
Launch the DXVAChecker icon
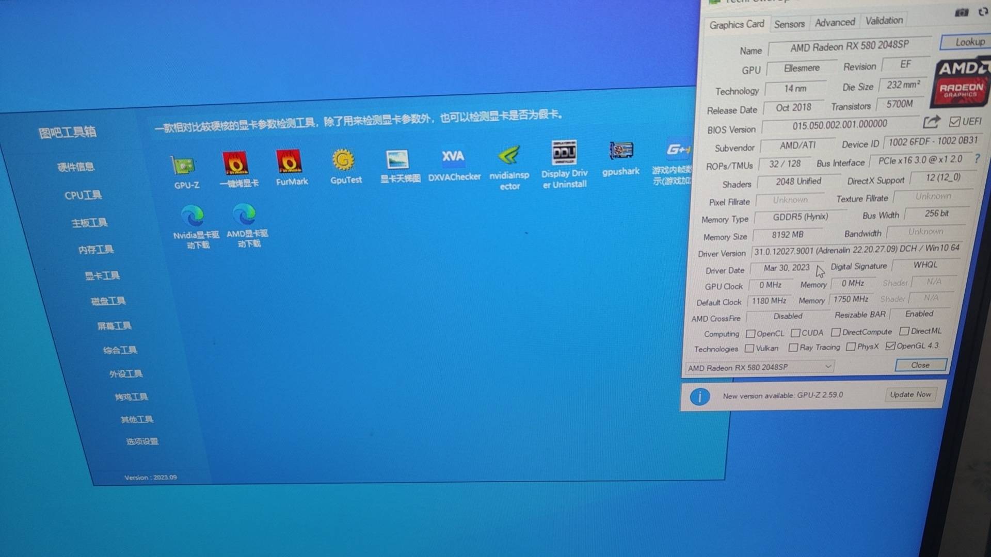(x=453, y=157)
